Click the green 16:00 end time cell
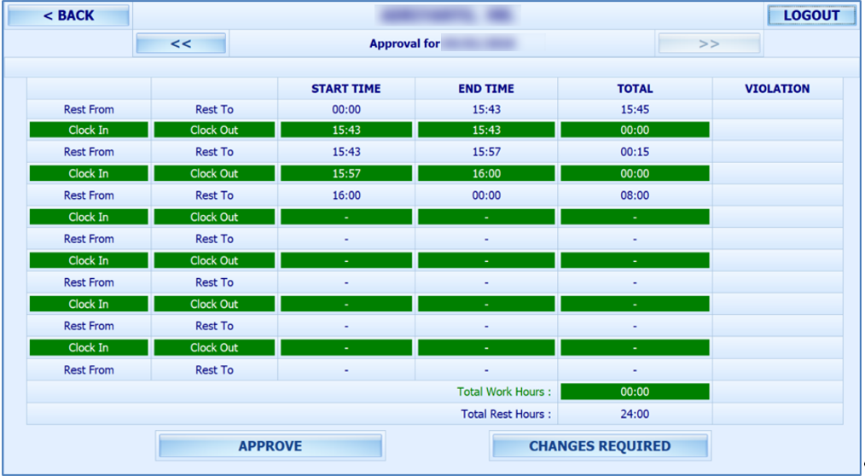The width and height of the screenshot is (865, 476). pos(486,173)
